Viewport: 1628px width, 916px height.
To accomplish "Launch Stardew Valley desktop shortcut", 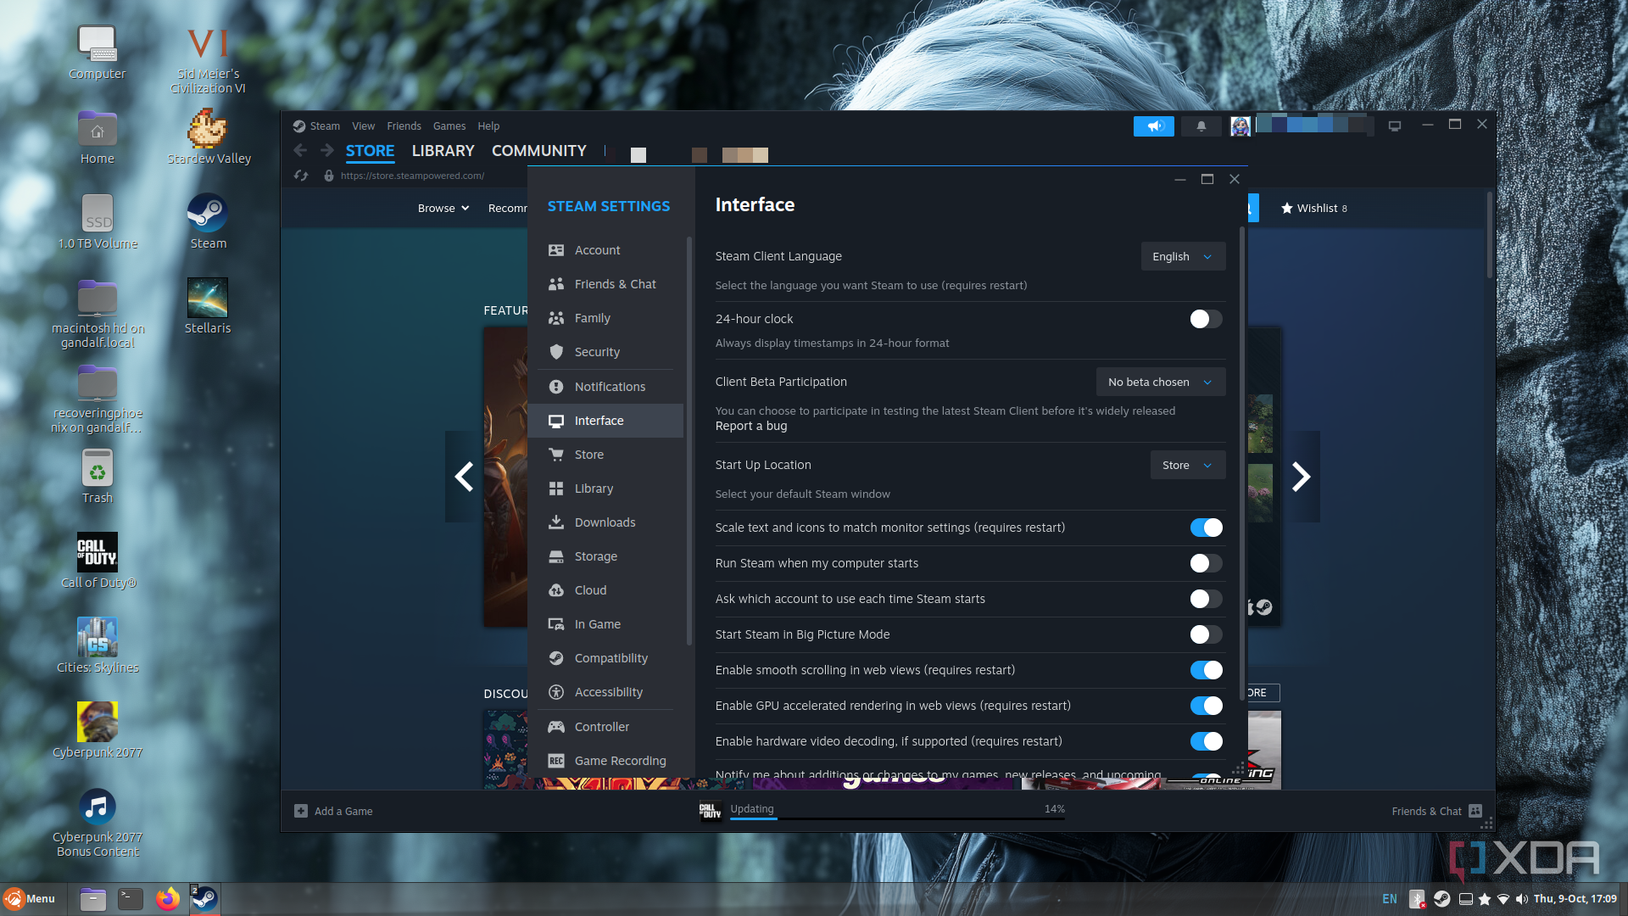I will click(x=209, y=137).
